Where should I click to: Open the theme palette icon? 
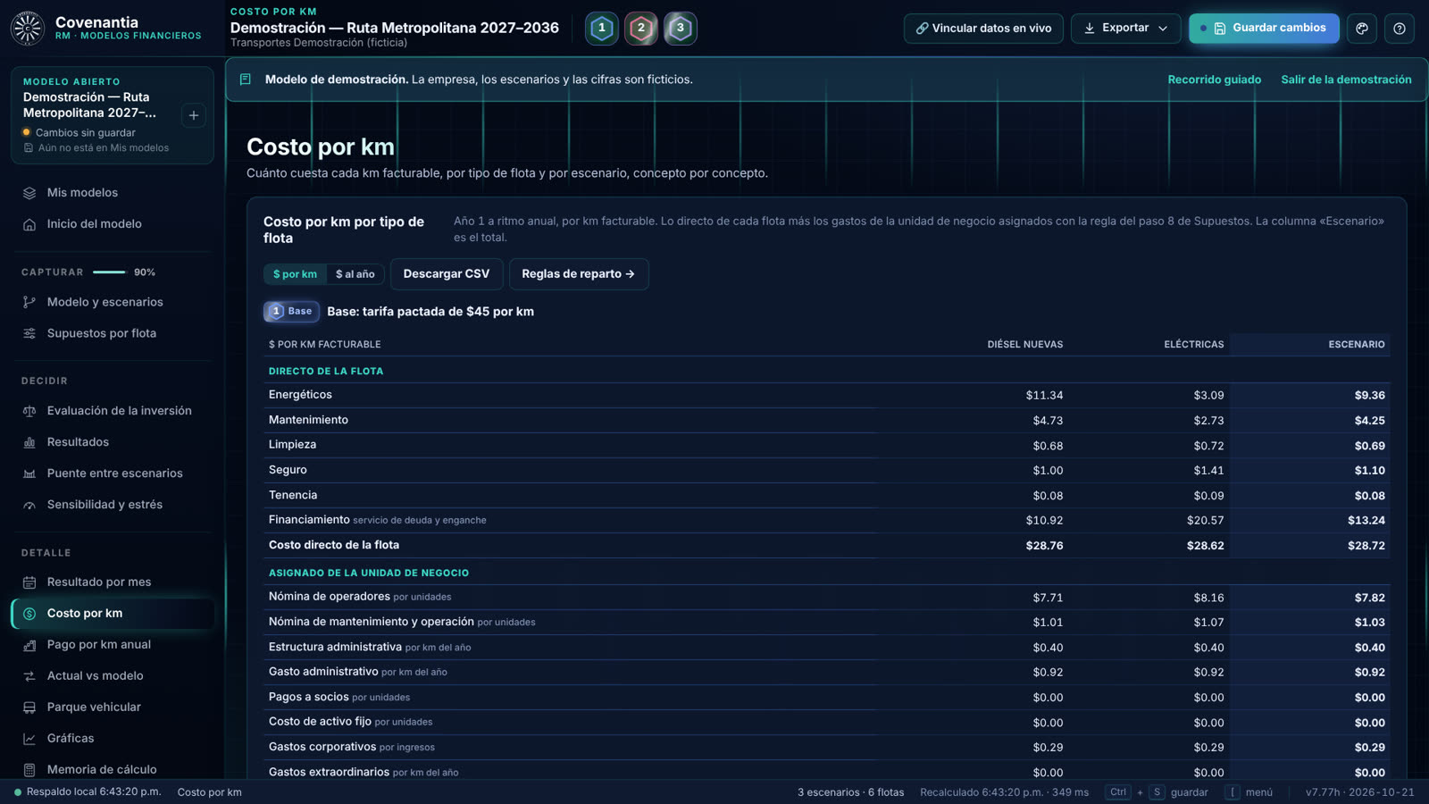pos(1362,29)
